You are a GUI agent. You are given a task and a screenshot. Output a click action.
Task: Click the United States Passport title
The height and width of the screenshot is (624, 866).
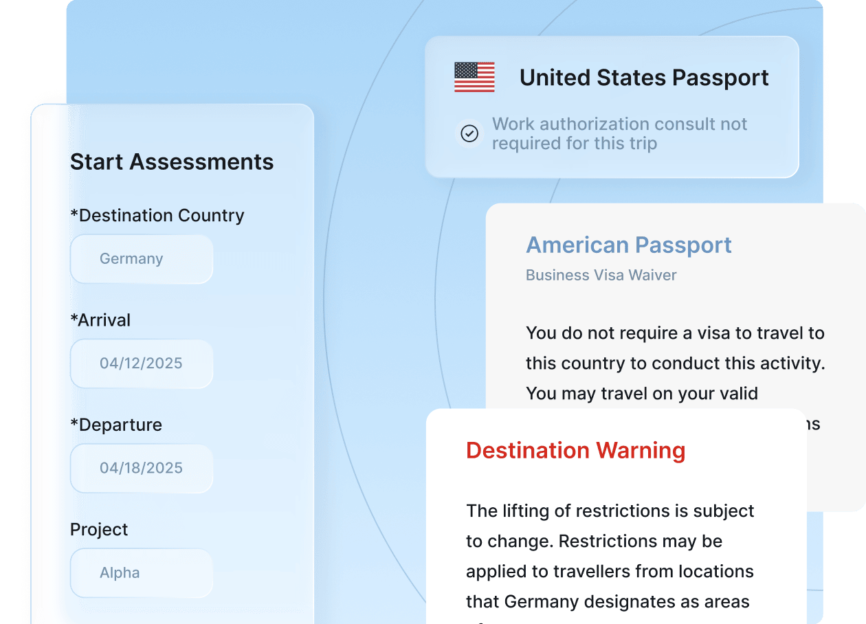click(644, 78)
